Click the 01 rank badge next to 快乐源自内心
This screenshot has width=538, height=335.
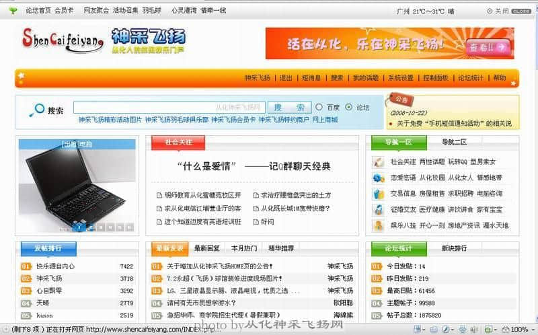26,266
